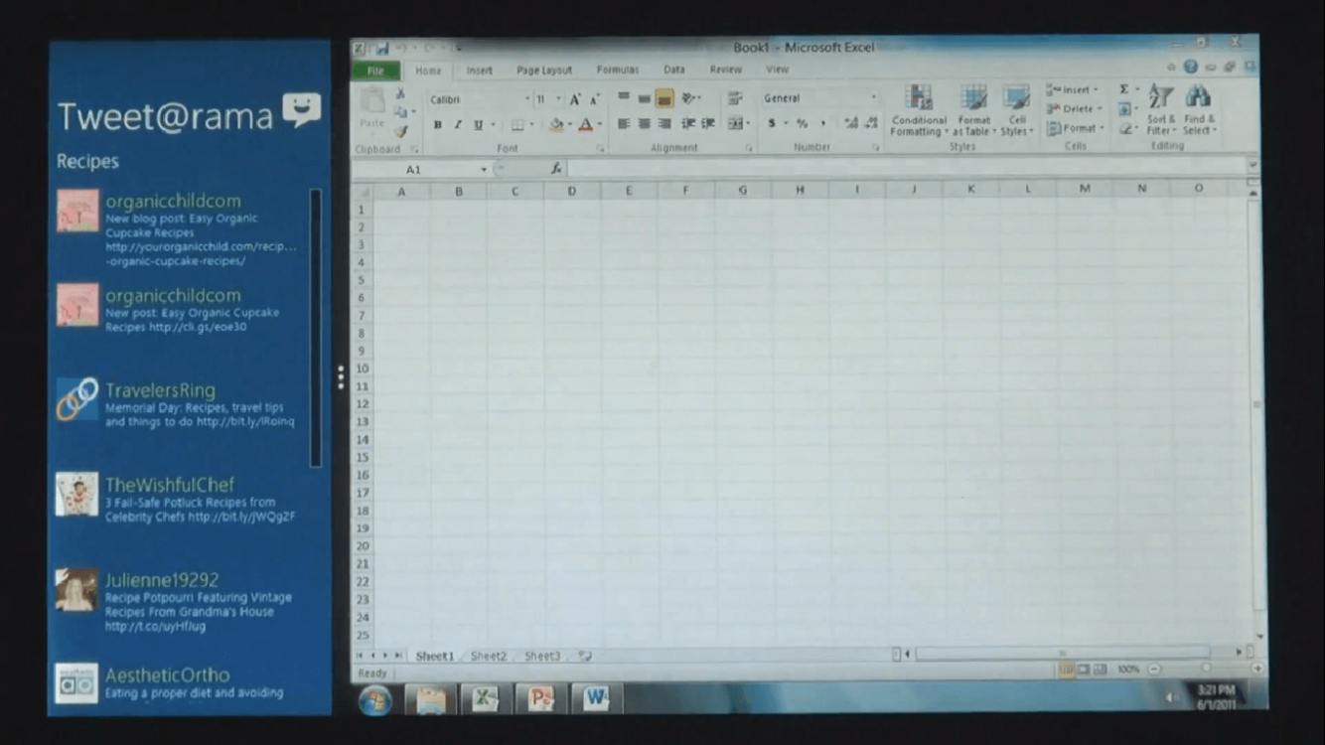Click the Format Painter brush icon
1325x745 pixels.
(401, 131)
